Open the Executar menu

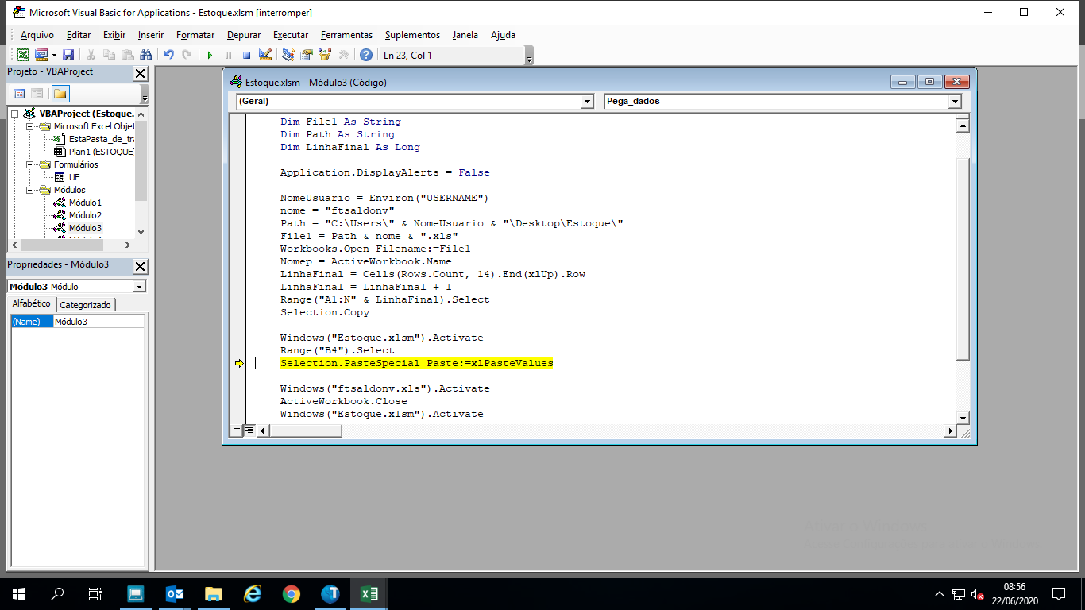291,35
